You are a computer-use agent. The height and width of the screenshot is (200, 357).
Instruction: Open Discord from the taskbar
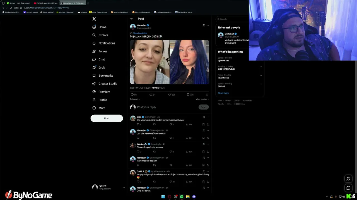[x=194, y=197]
